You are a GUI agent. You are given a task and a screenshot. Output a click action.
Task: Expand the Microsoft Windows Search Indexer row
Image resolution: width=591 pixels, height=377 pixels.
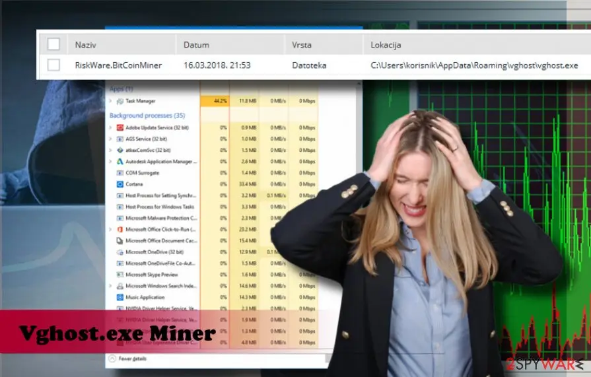[x=110, y=286]
